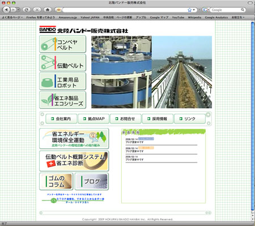This screenshot has width=255, height=226.
Task: Click the vertical page scrollbar
Action: pos(253,121)
